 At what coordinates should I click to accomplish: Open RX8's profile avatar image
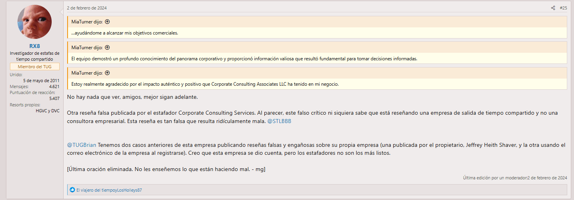click(35, 22)
